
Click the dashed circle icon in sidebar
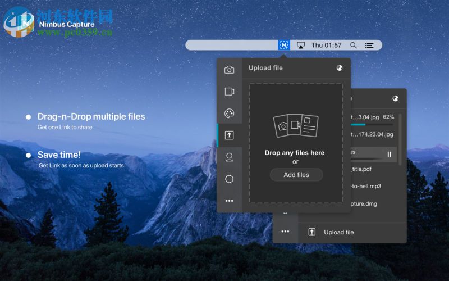[x=229, y=179]
